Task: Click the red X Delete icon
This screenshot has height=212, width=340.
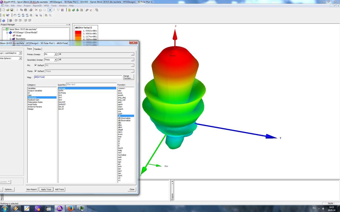Action: click(36, 10)
